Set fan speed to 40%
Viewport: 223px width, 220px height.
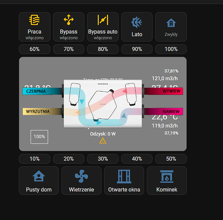pos(137,159)
